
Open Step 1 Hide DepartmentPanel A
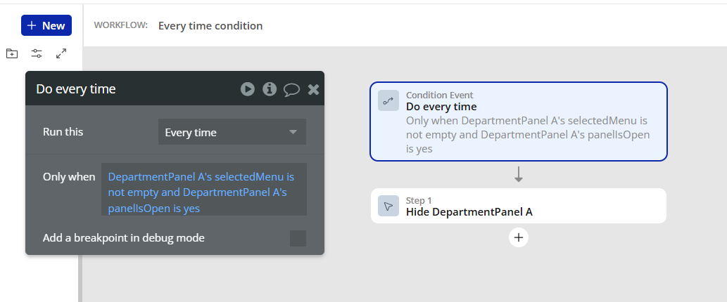519,206
